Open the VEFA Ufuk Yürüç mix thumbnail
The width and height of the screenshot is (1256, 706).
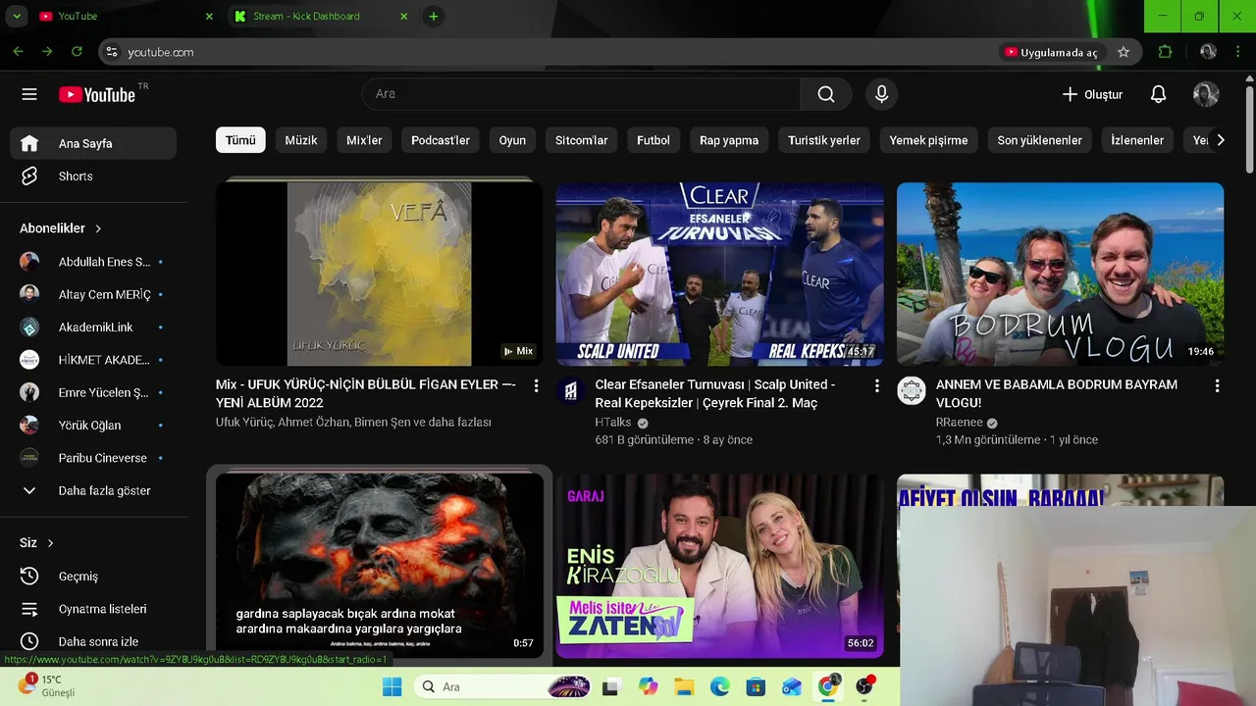(x=379, y=275)
